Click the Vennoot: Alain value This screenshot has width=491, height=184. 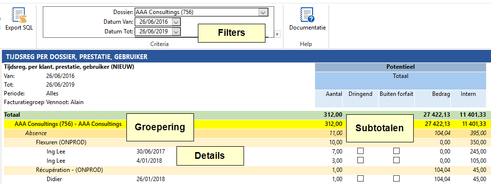click(65, 102)
